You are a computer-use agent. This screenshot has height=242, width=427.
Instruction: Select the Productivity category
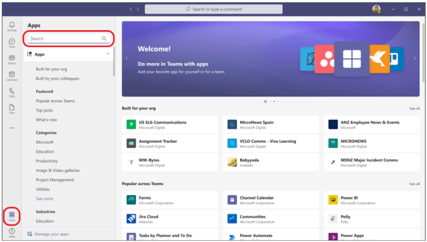47,161
